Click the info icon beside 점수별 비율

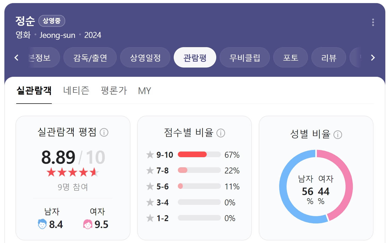pyautogui.click(x=221, y=133)
